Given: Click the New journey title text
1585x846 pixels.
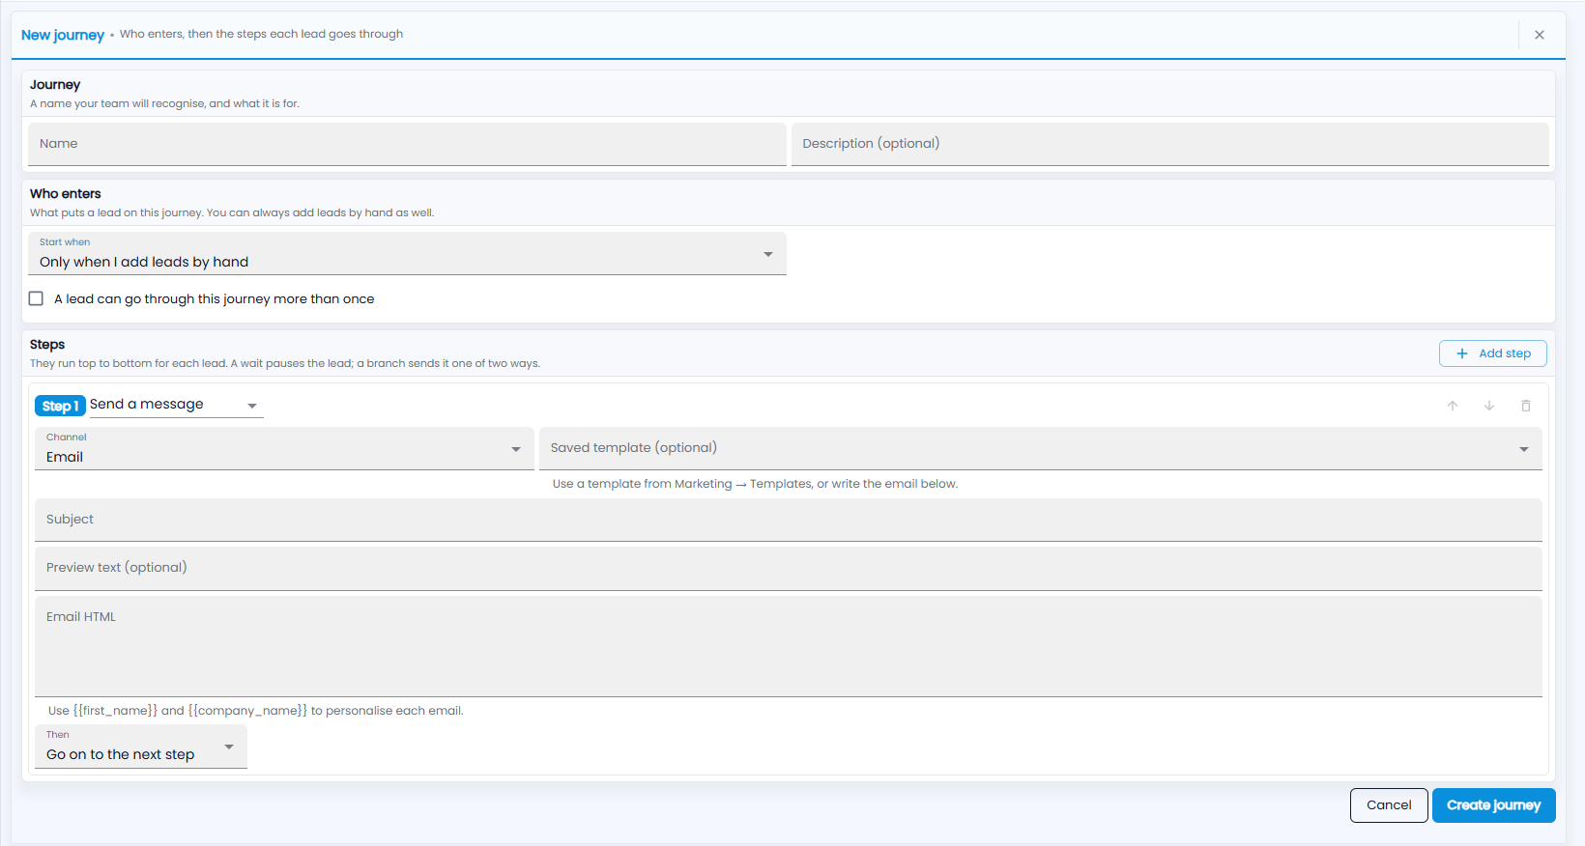Looking at the screenshot, I should pos(63,35).
